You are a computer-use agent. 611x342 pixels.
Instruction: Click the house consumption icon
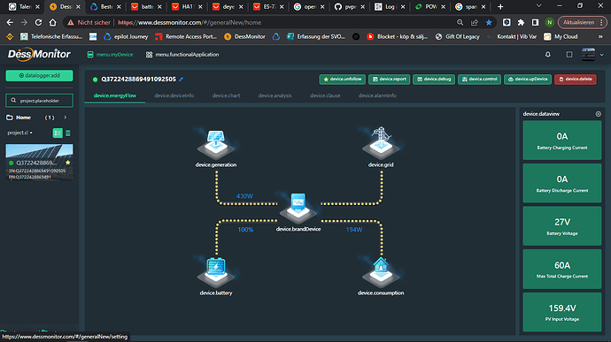(x=381, y=272)
